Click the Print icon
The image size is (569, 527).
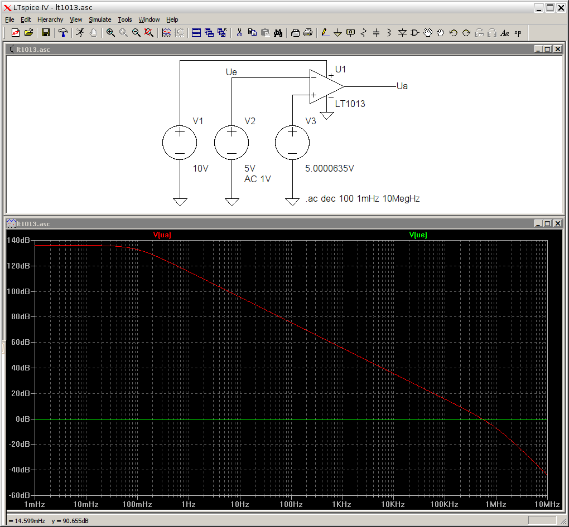(308, 33)
